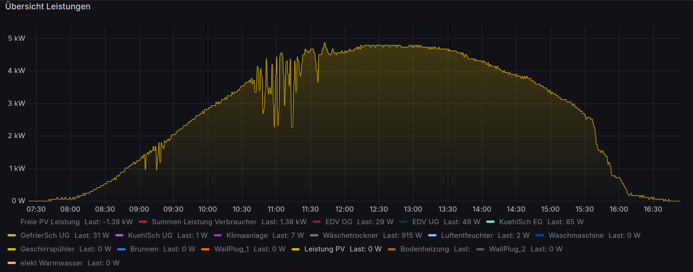Toggle WallPlug_2 series label in legend

[x=507, y=249]
